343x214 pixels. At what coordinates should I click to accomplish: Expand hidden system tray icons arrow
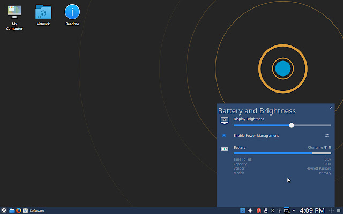(294, 210)
